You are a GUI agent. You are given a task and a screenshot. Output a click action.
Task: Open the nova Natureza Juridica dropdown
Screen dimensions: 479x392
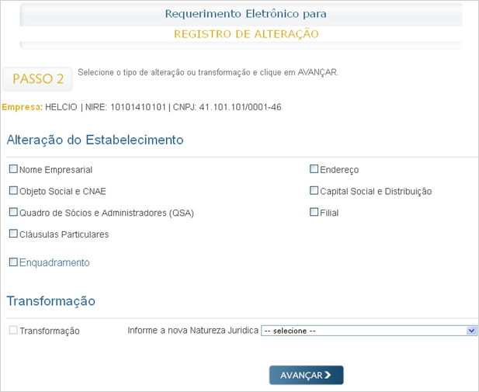(x=369, y=330)
